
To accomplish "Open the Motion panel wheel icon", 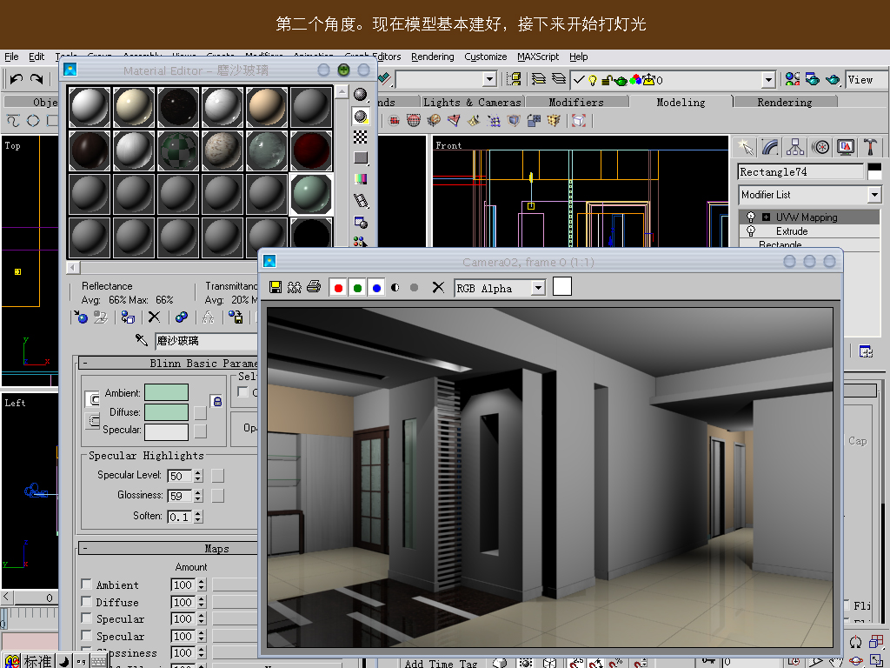I will click(820, 147).
